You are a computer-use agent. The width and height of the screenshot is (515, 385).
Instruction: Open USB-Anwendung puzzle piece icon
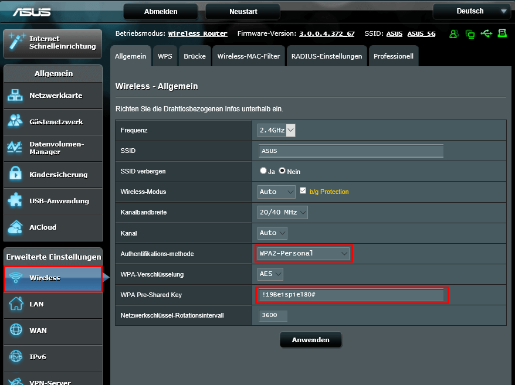[15, 201]
